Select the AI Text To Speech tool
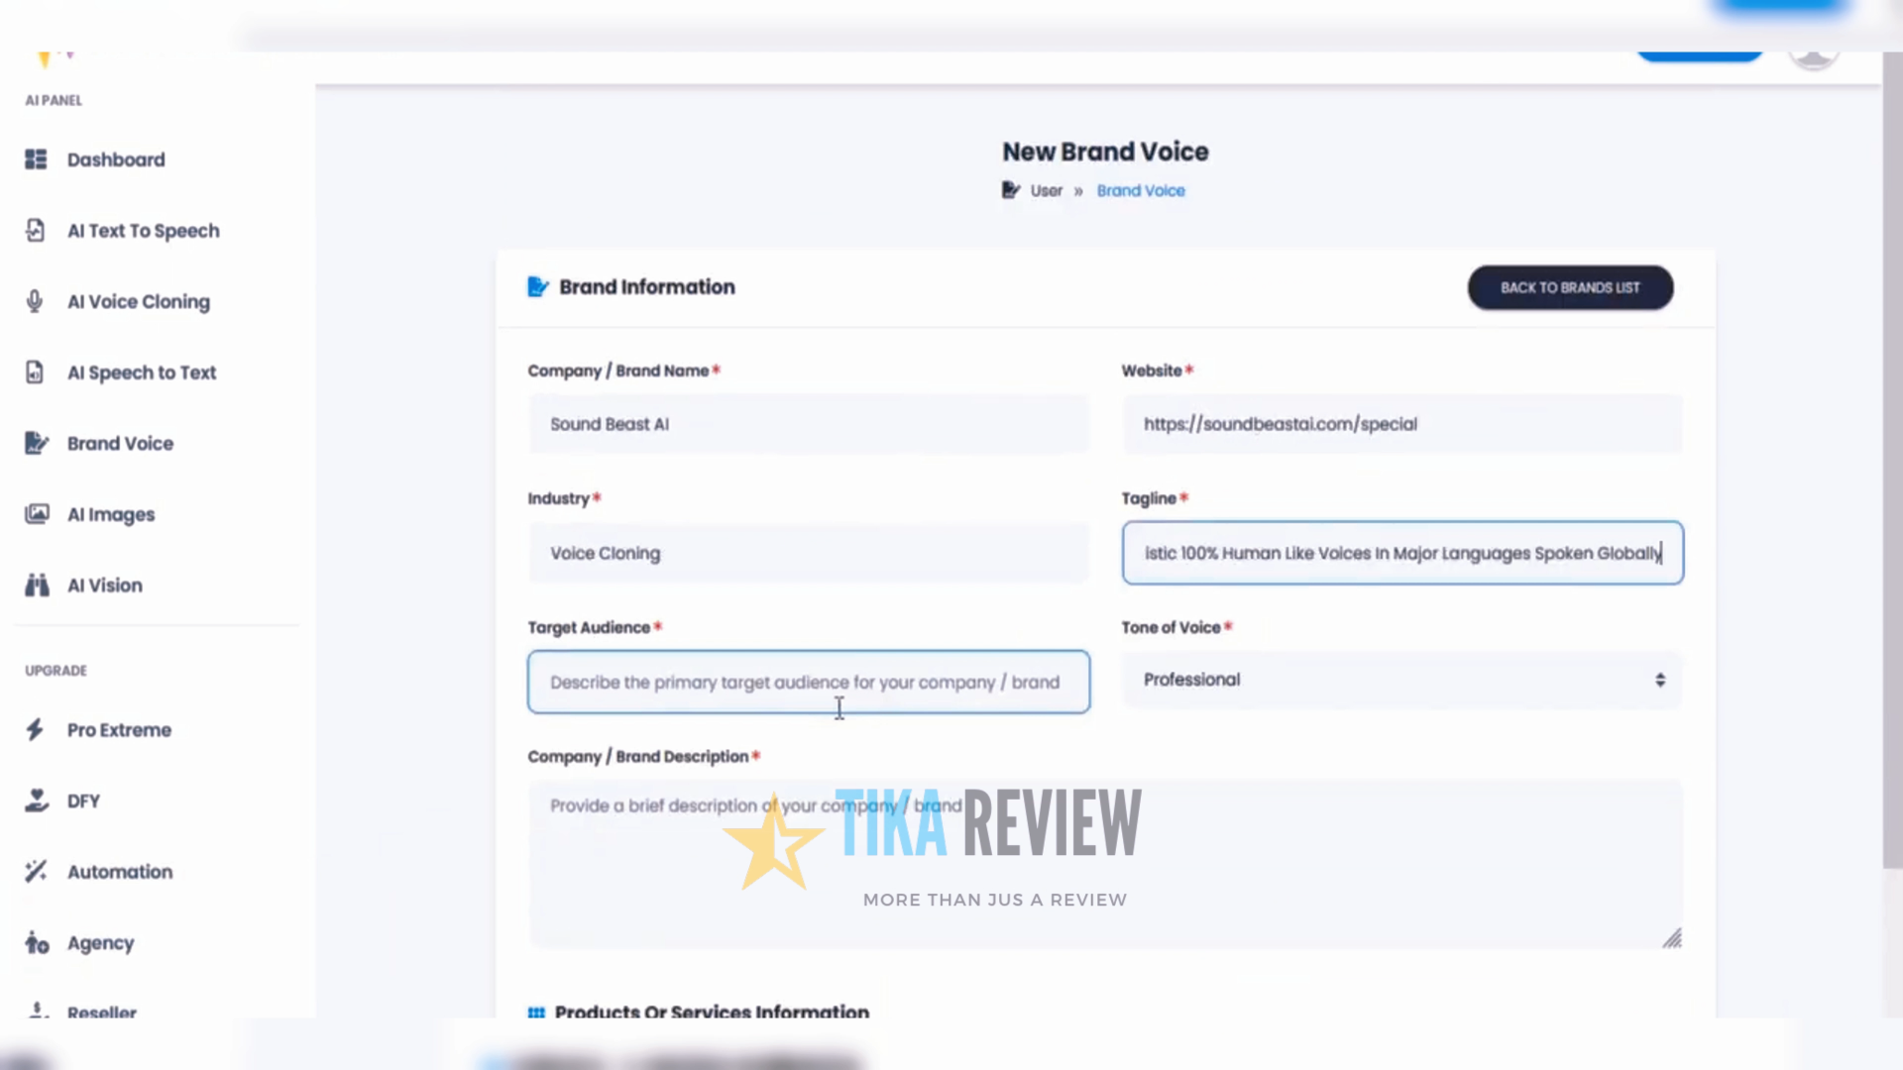This screenshot has width=1903, height=1070. coord(143,230)
